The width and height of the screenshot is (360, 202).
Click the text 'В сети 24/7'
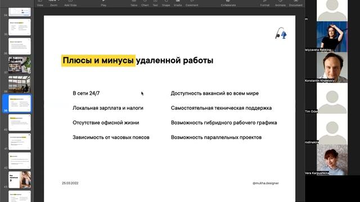click(x=86, y=93)
